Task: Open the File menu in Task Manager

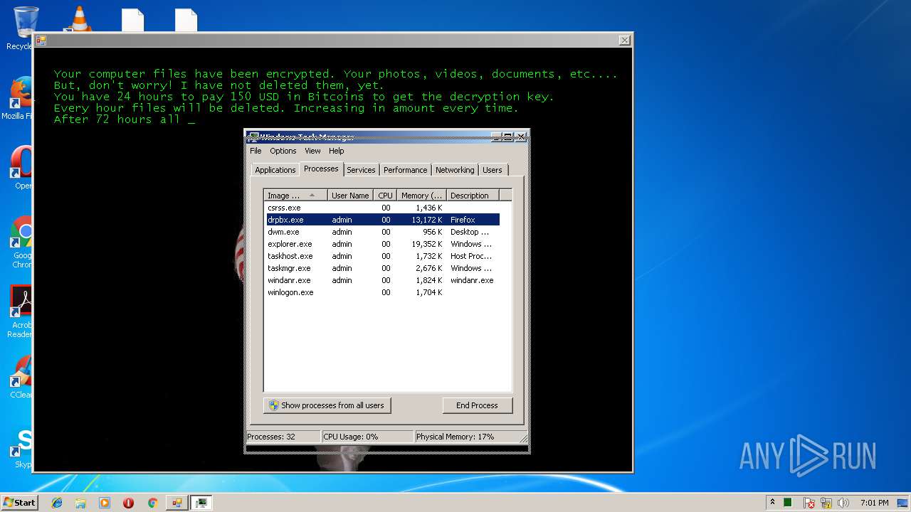Action: click(256, 151)
